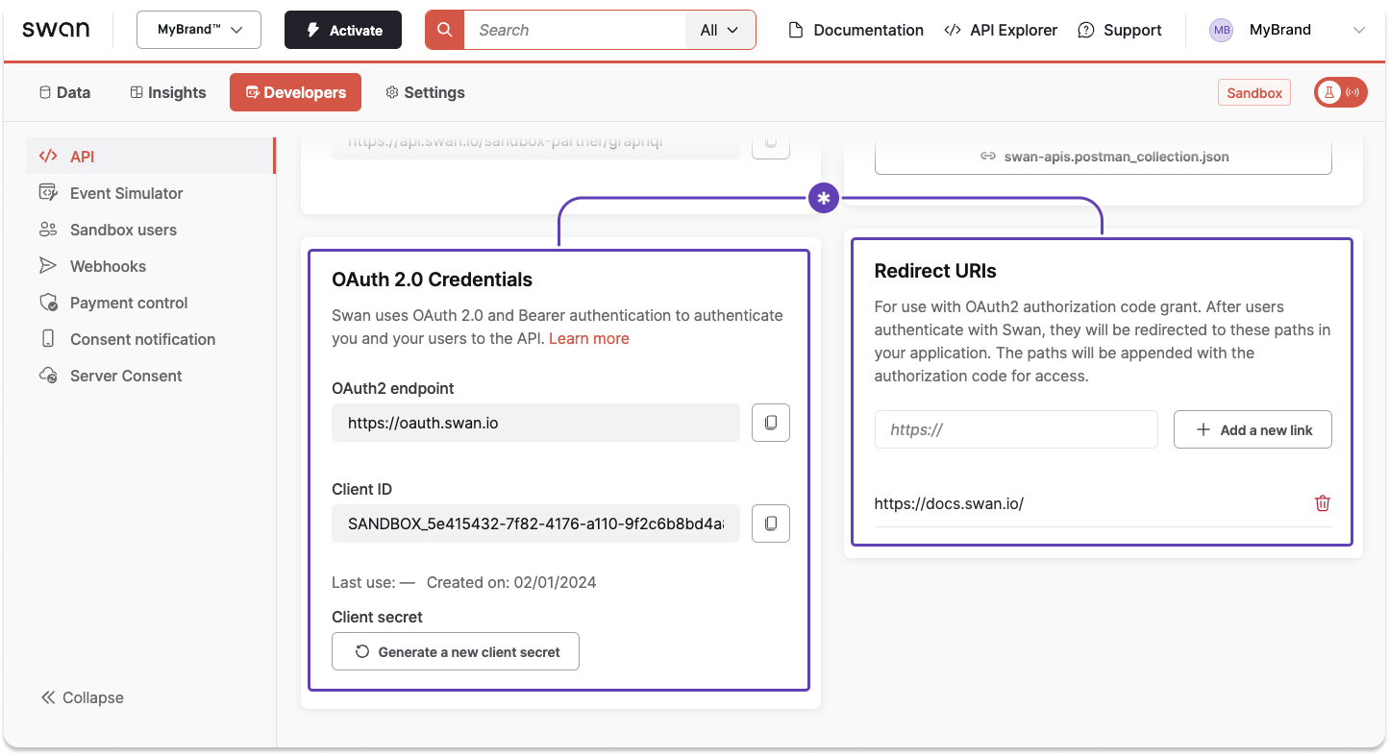Open API Explorer using its code icon
Image resolution: width=1389 pixels, height=755 pixels.
click(x=950, y=30)
